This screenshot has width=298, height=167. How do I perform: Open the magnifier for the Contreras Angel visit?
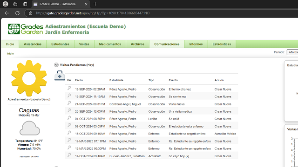click(x=69, y=103)
